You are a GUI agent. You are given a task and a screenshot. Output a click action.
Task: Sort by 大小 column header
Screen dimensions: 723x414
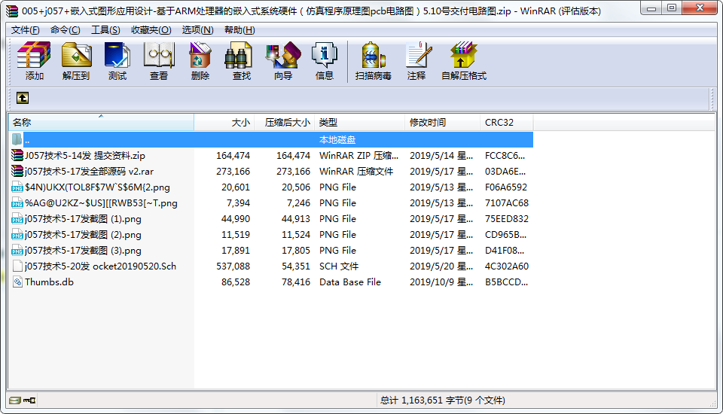coord(224,122)
